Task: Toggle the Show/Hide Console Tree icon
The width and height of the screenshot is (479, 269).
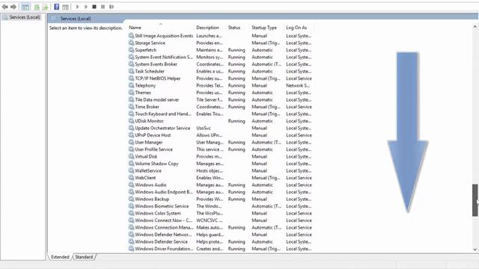Action: pyautogui.click(x=25, y=7)
